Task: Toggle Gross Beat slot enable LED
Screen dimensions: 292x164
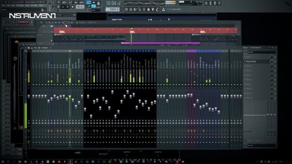Action: pyautogui.click(x=275, y=61)
